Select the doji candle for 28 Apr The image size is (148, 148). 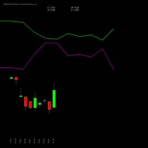click(45, 101)
